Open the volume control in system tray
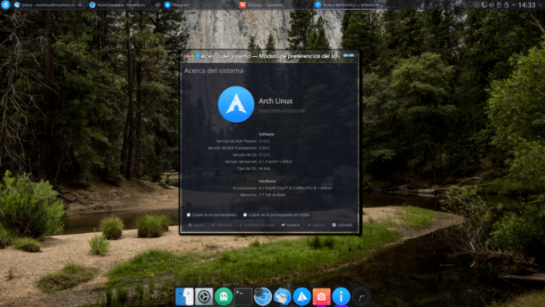 coord(491,5)
